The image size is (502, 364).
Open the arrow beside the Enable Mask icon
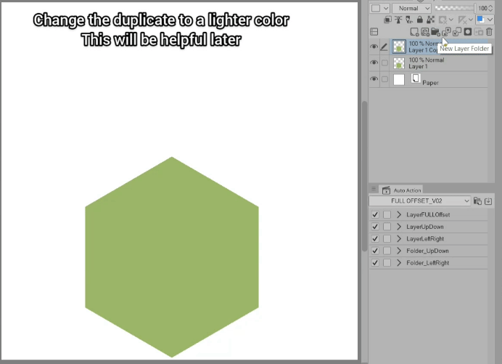click(451, 20)
